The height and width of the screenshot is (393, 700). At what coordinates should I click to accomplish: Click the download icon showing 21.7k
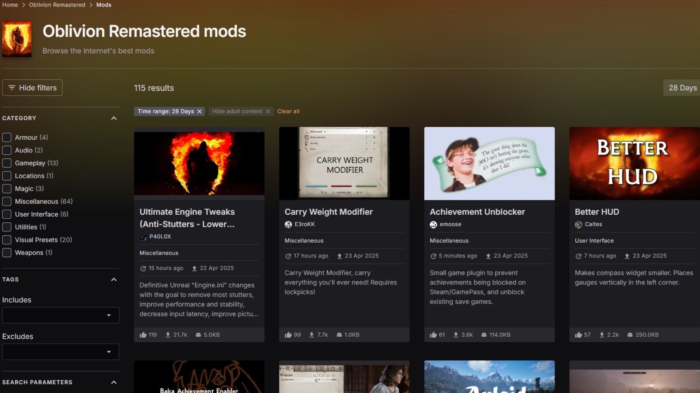pyautogui.click(x=168, y=335)
